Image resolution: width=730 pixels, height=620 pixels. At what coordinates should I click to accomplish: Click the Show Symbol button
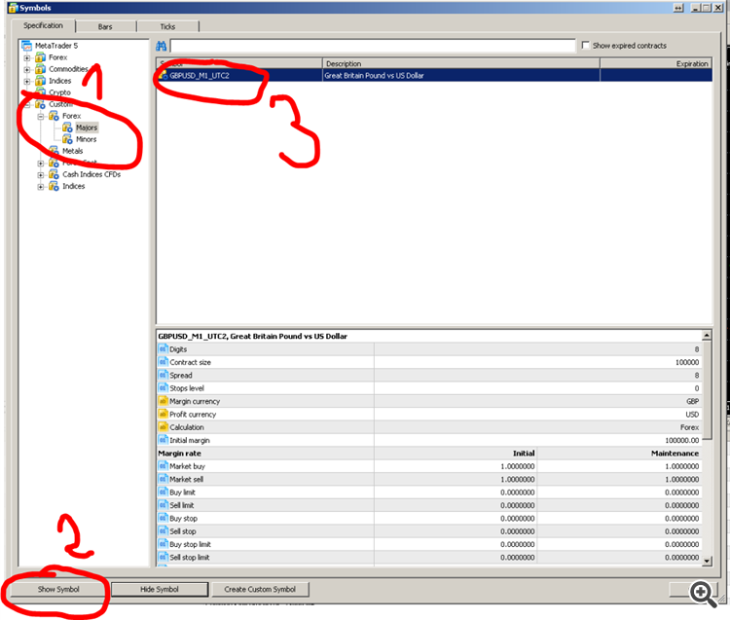(x=58, y=589)
